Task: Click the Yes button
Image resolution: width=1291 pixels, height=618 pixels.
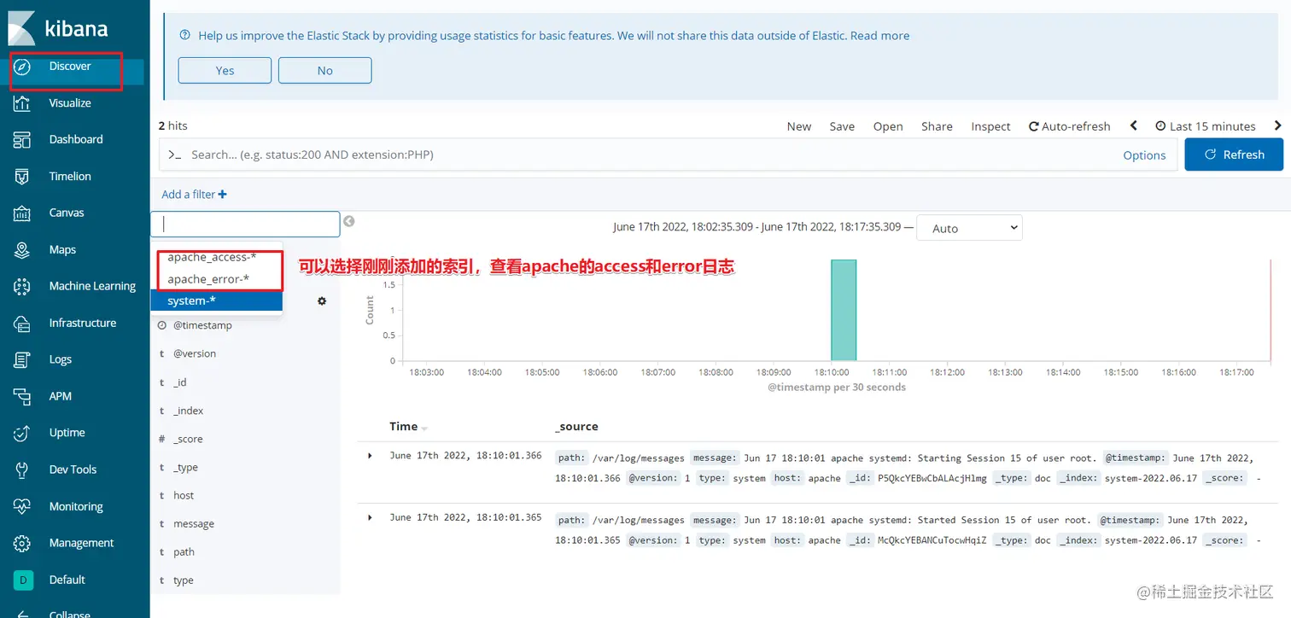Action: pos(225,70)
